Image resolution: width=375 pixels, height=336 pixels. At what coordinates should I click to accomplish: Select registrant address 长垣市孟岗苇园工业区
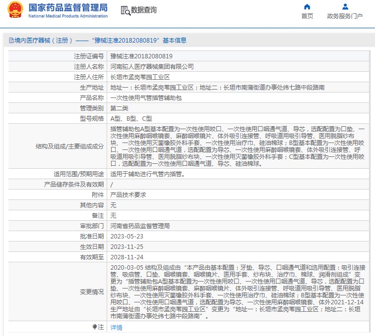140,77
